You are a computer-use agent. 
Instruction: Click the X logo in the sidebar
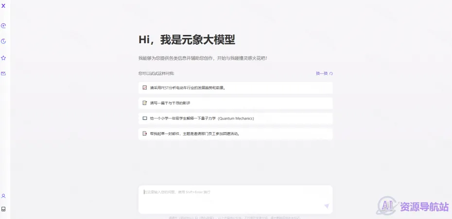point(3,5)
